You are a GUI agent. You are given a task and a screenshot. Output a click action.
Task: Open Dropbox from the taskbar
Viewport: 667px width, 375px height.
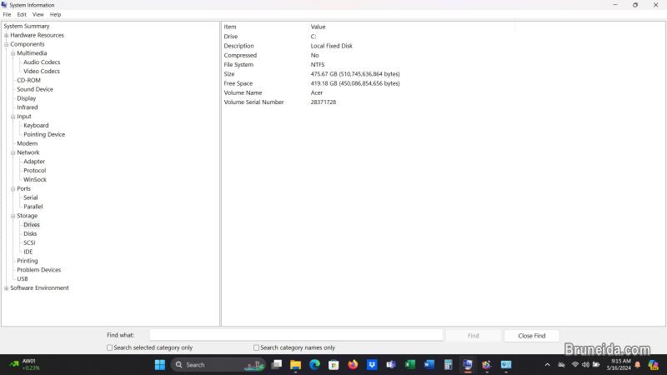372,364
